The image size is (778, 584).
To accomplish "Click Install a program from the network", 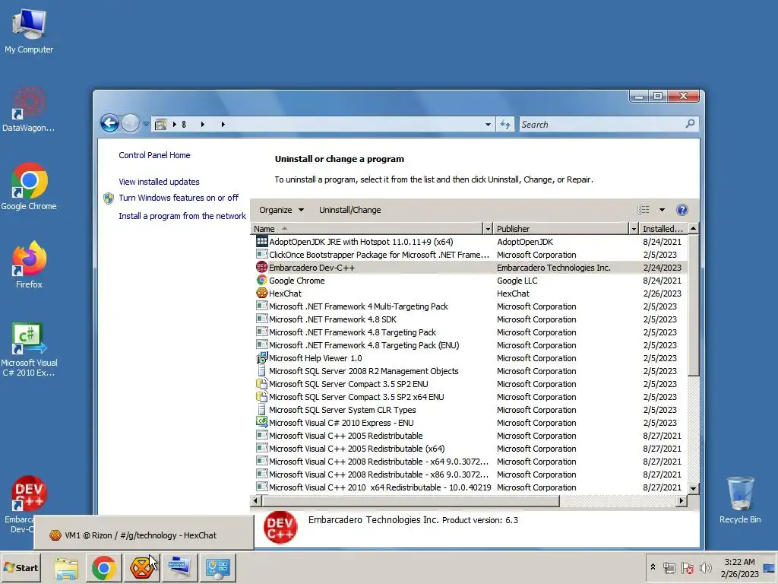I will coord(182,216).
